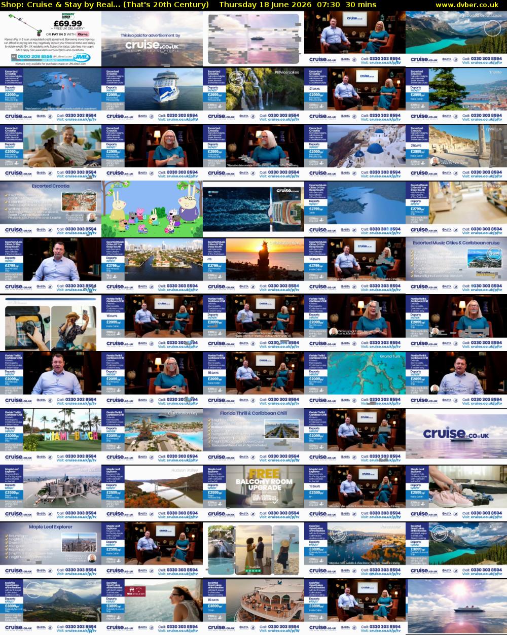This screenshot has height=635, width=507.
Task: Click the Escorted Croatia summary thumbnail
Action: pyautogui.click(x=51, y=209)
